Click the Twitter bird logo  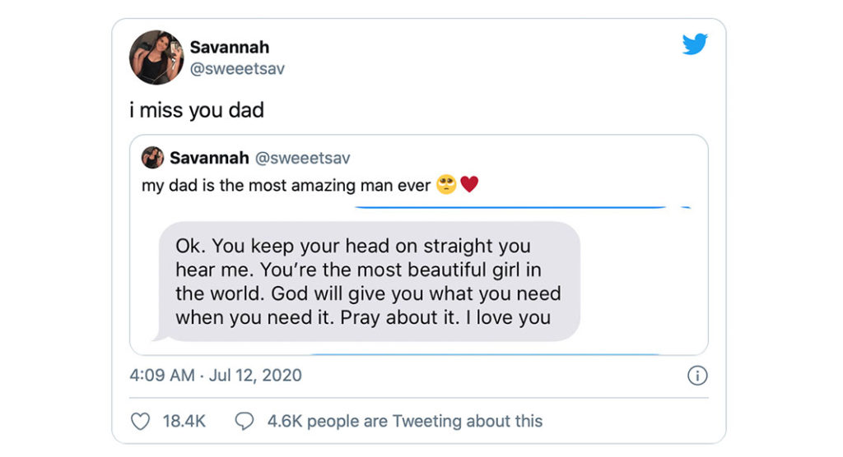click(x=695, y=45)
